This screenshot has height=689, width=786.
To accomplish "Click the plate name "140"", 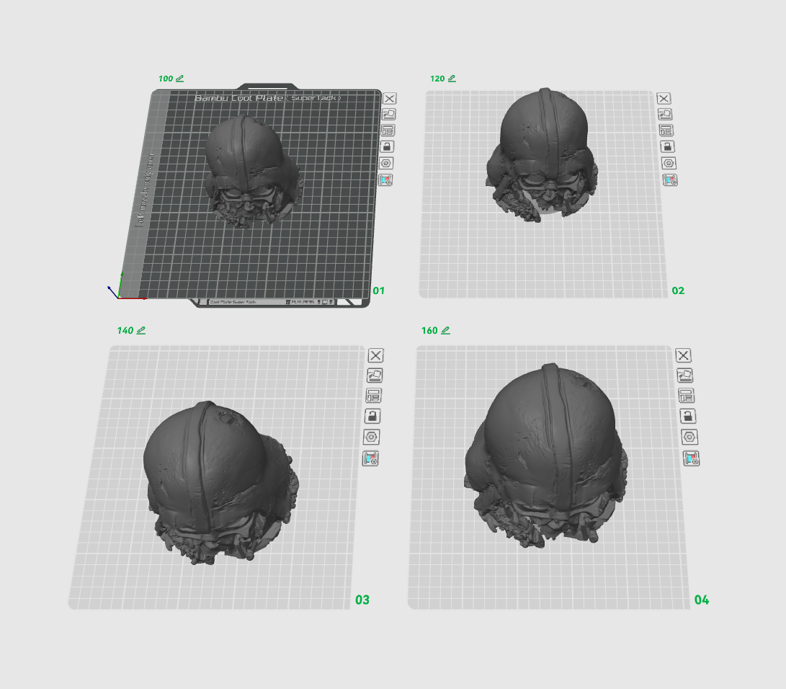I will tap(125, 331).
